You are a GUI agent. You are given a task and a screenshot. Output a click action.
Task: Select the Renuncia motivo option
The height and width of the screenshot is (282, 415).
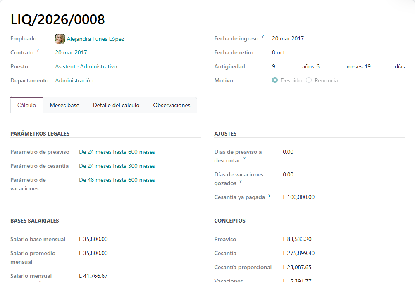309,80
